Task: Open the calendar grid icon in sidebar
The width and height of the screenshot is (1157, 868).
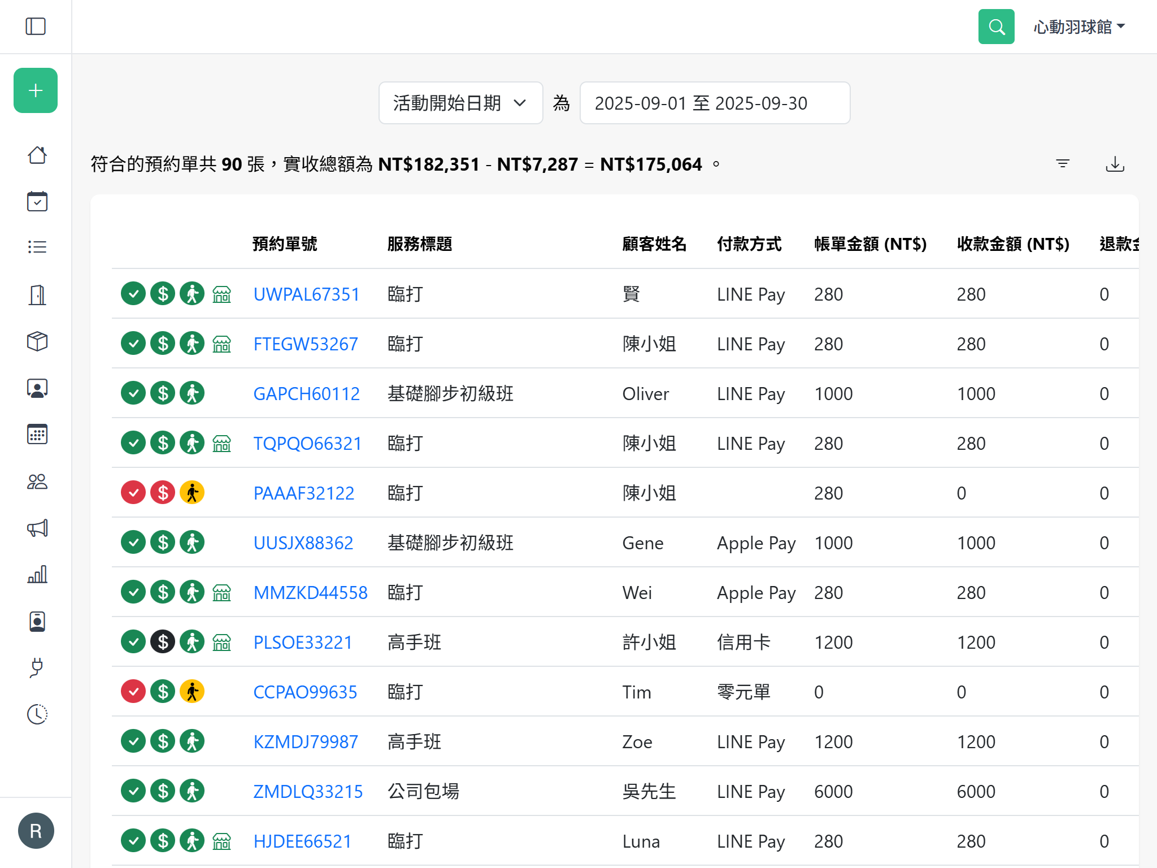Action: pos(37,435)
